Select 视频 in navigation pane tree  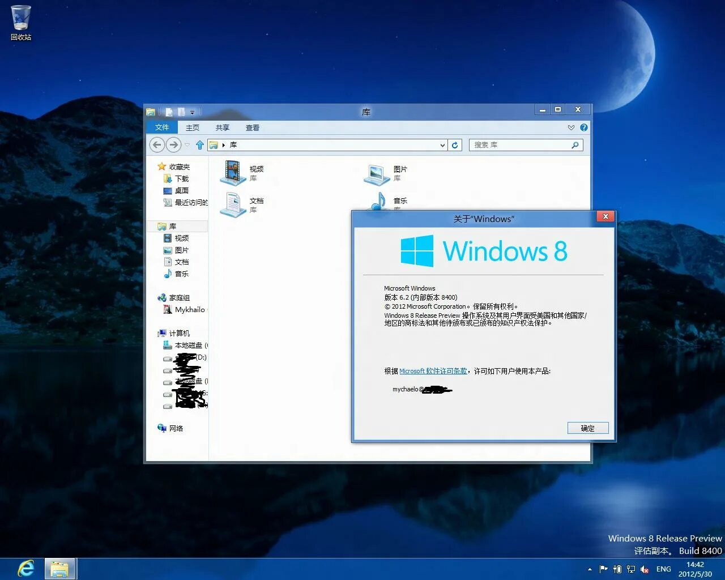pos(176,238)
